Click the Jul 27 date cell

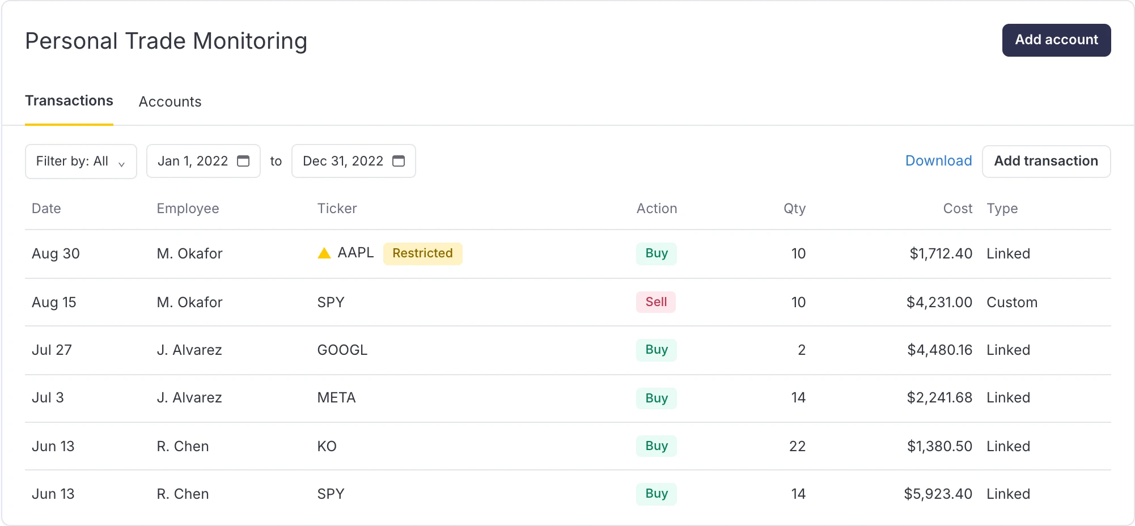(52, 350)
